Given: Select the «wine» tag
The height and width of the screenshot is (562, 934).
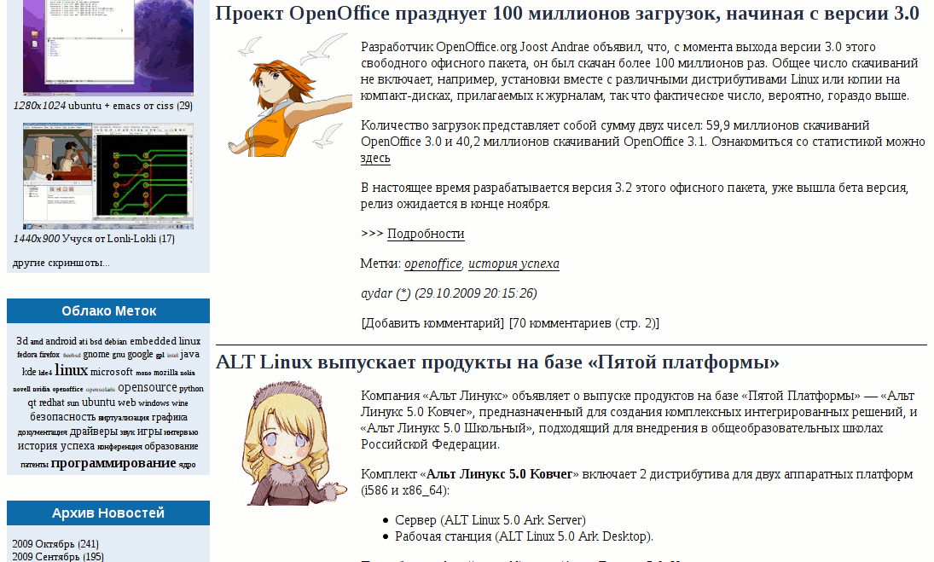Looking at the screenshot, I should [179, 403].
